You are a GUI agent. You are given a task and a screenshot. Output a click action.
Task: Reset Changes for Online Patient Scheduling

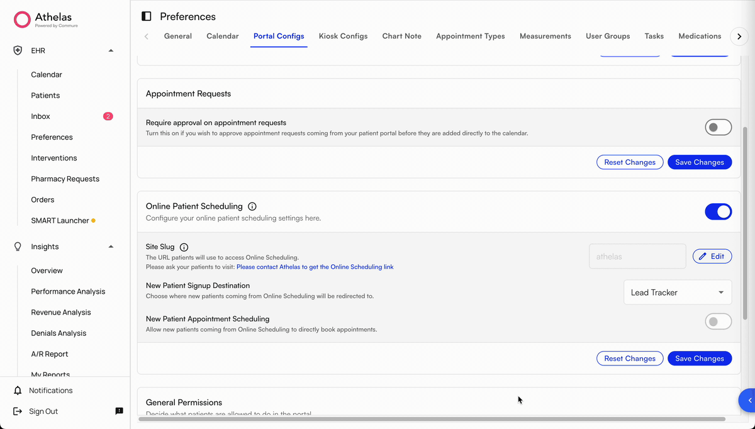(630, 359)
